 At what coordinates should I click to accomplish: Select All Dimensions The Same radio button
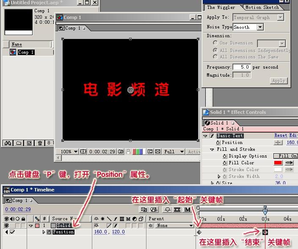[215, 57]
